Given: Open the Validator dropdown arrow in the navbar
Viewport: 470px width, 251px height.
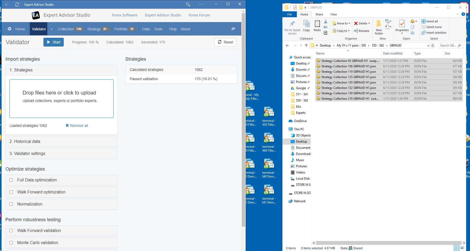Looking at the screenshot, I should click(x=51, y=29).
